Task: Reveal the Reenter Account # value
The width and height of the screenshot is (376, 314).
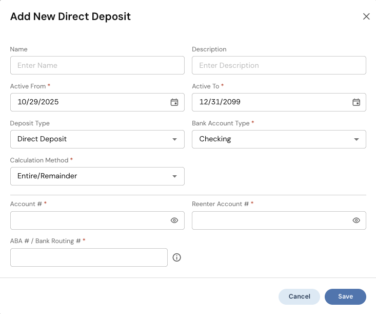Action: pos(356,220)
